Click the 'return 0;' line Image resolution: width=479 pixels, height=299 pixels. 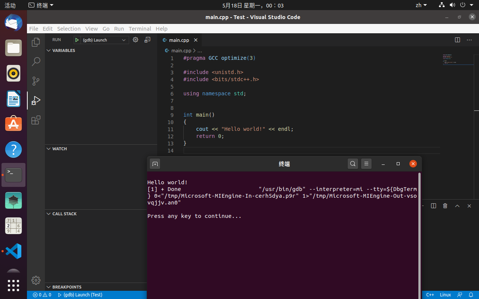[210, 136]
